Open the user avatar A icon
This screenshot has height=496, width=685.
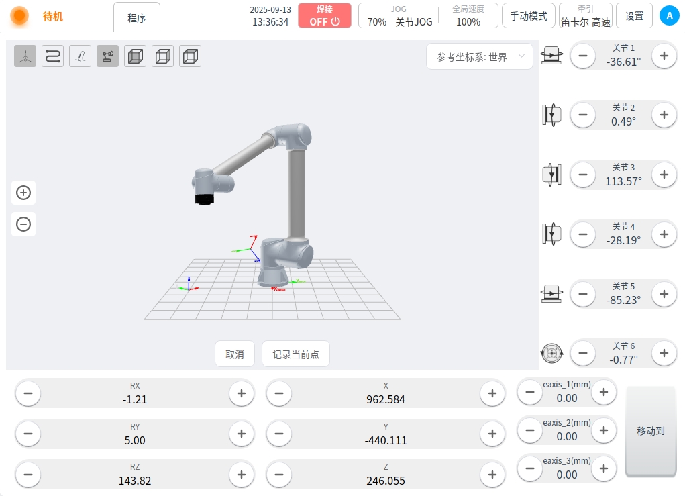[669, 16]
